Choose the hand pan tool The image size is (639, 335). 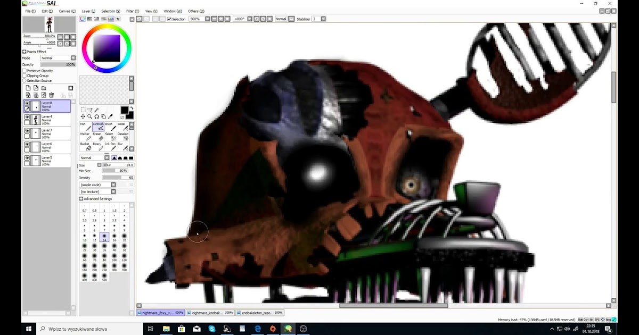[x=103, y=116]
